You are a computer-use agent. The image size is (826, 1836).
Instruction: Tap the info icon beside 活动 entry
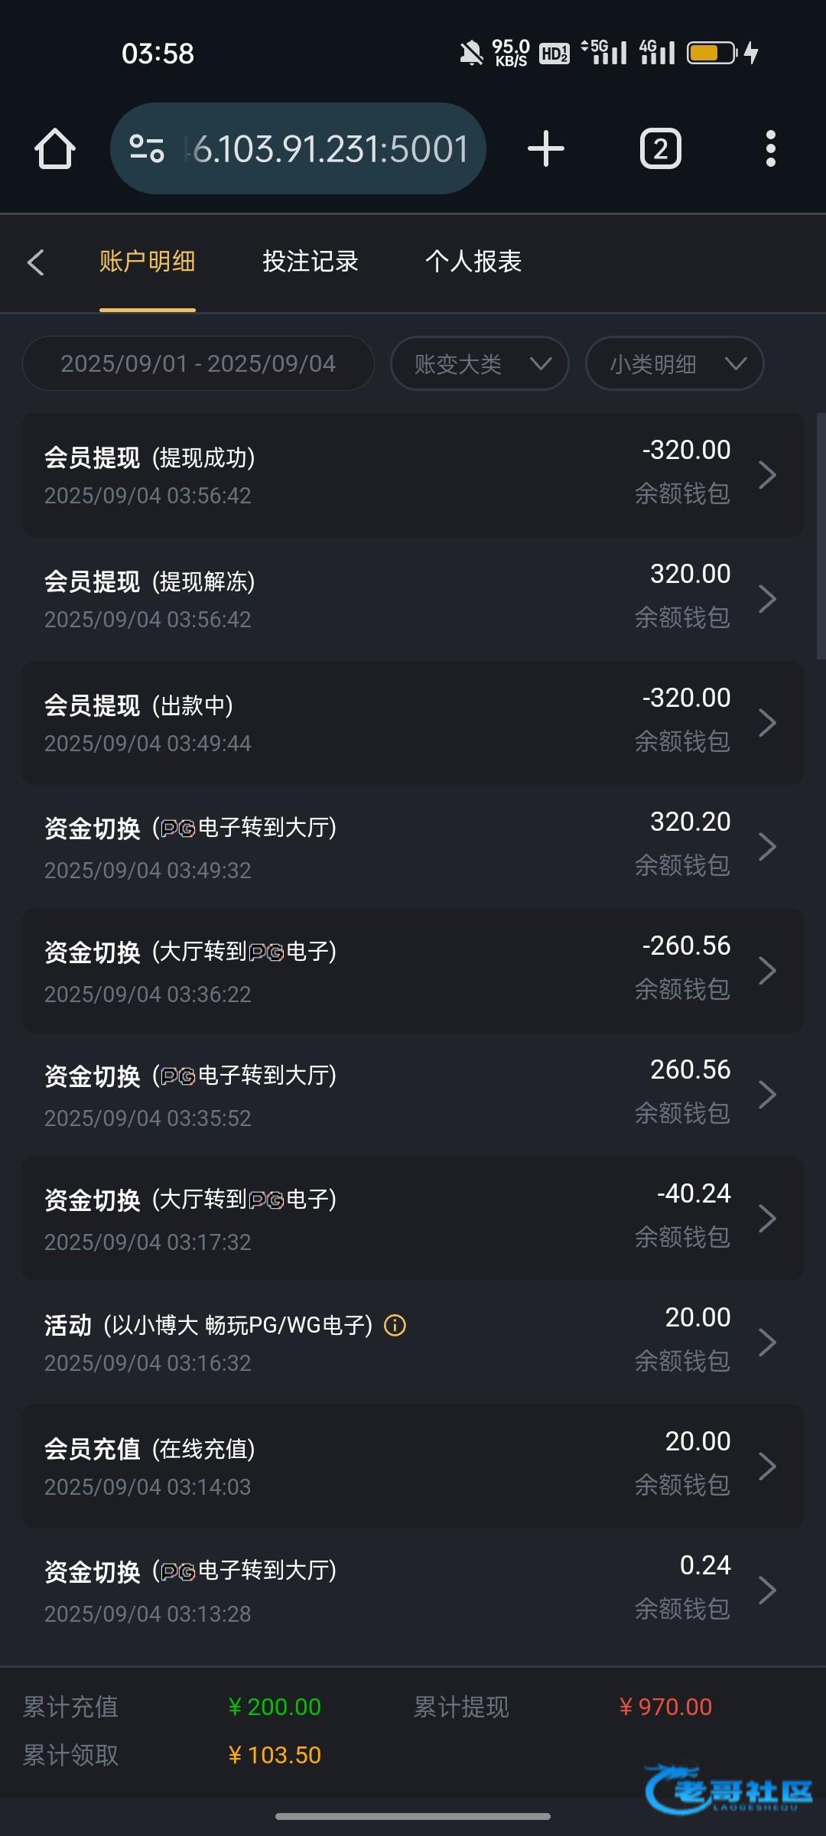(395, 1325)
